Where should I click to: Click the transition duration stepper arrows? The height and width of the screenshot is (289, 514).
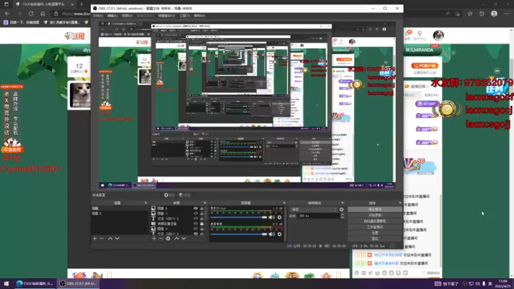(x=342, y=216)
